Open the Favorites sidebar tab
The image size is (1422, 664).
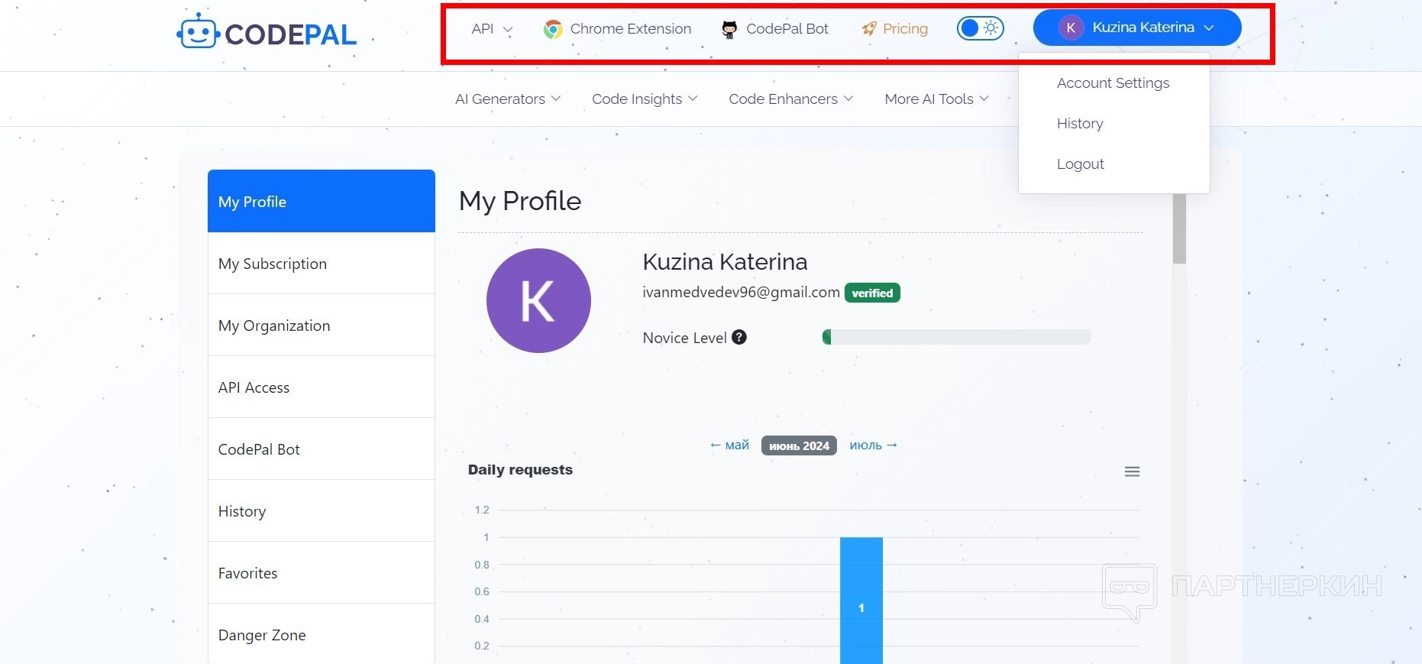(322, 573)
